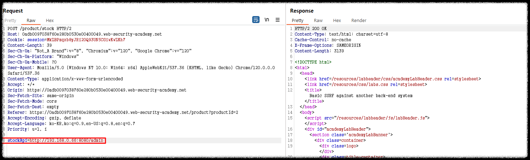This screenshot has height=160, width=530.
Task: Click the Content-Length: 39 header
Action: [x=29, y=45]
